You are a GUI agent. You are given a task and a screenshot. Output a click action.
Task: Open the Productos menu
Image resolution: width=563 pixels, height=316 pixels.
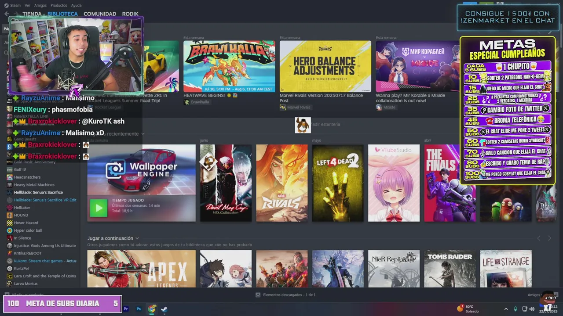[x=58, y=5]
